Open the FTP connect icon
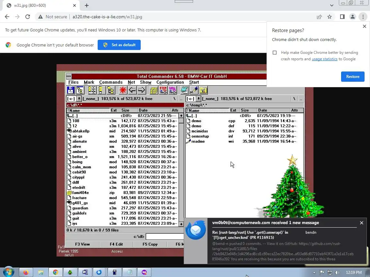The image size is (370, 277). tap(163, 90)
